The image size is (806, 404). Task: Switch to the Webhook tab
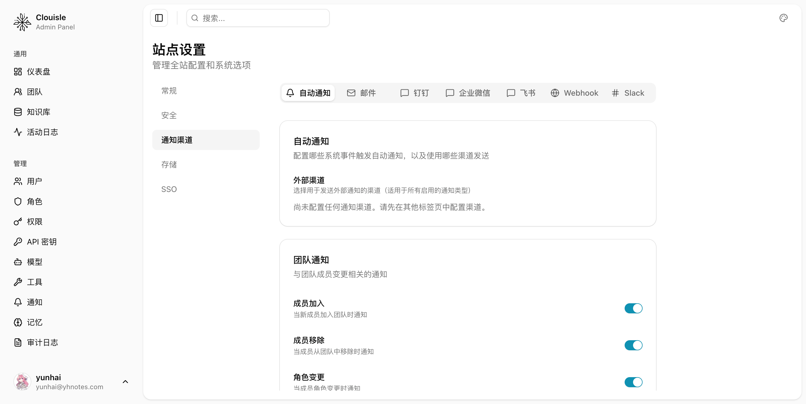pos(574,93)
